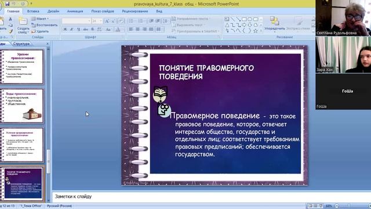The height and width of the screenshot is (209, 371).
Task: Click the Cut scissors icon
Action: pos(10,19)
